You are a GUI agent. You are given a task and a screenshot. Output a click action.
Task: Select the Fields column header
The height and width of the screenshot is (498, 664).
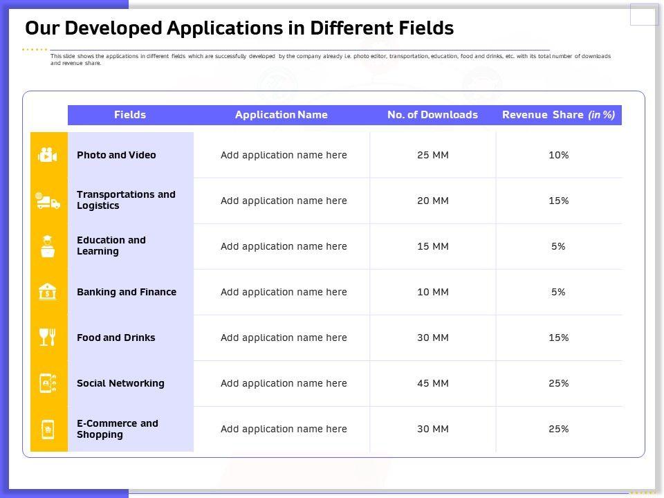tap(130, 115)
